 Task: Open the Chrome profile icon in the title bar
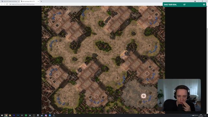click(x=195, y=1)
